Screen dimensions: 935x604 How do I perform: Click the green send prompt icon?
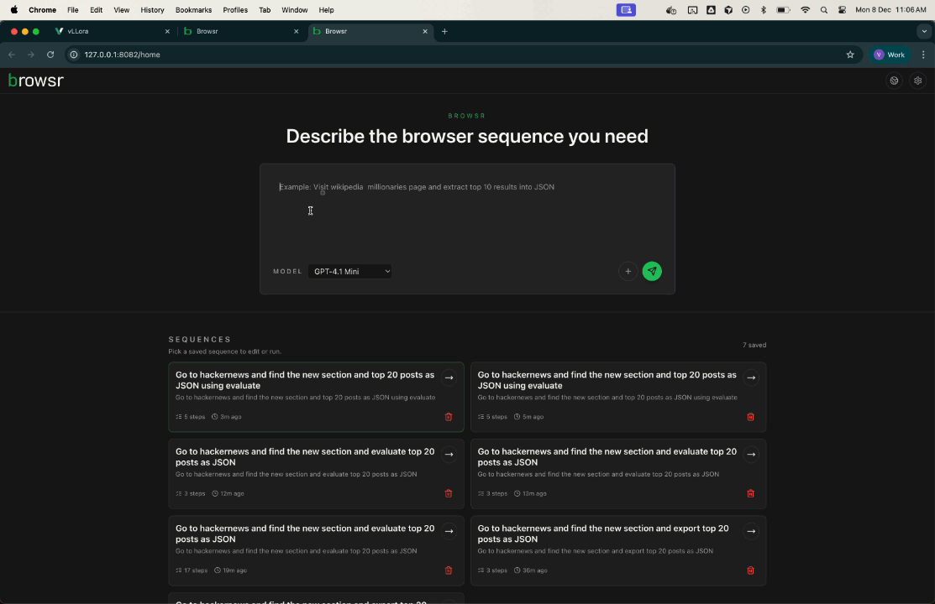(652, 271)
